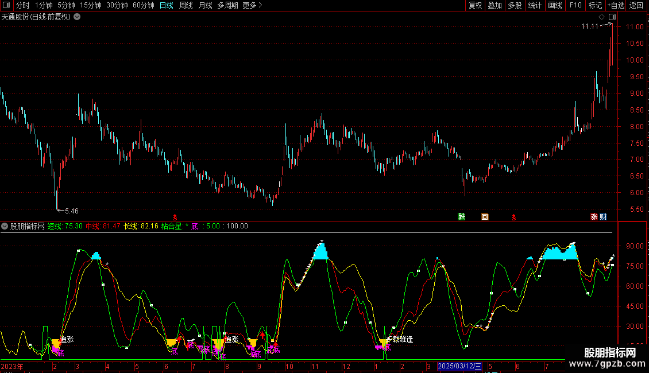Click the red S marker below July 2023
Viewport: 649px width, 373px height.
175,217
